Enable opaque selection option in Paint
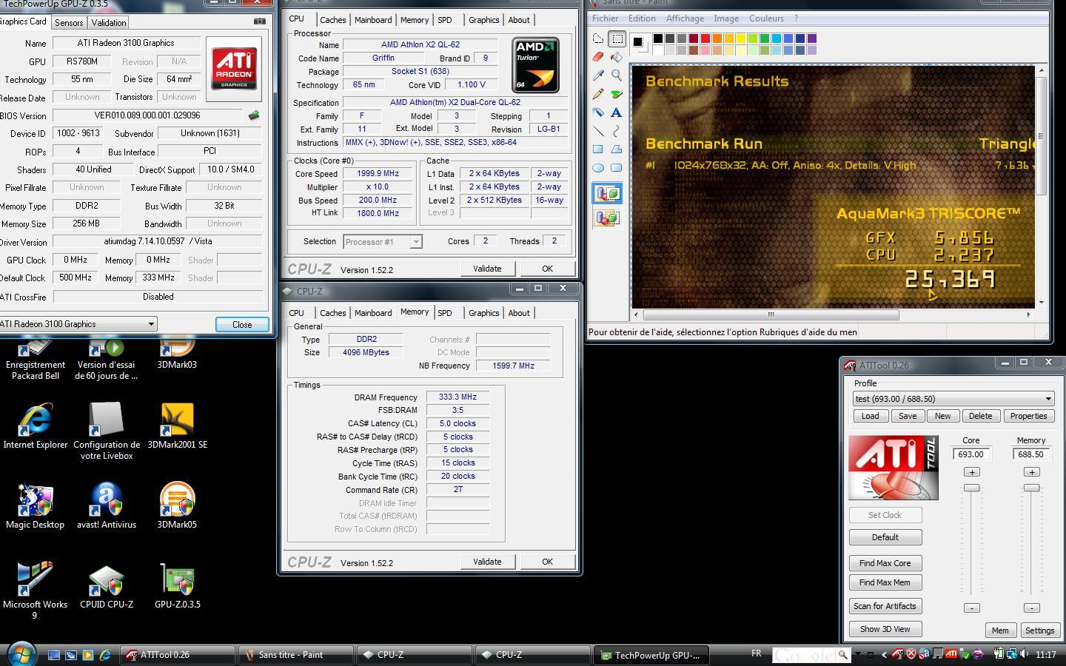 point(608,194)
